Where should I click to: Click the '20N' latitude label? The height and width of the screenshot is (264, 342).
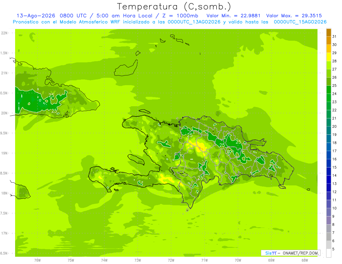coord(5,113)
